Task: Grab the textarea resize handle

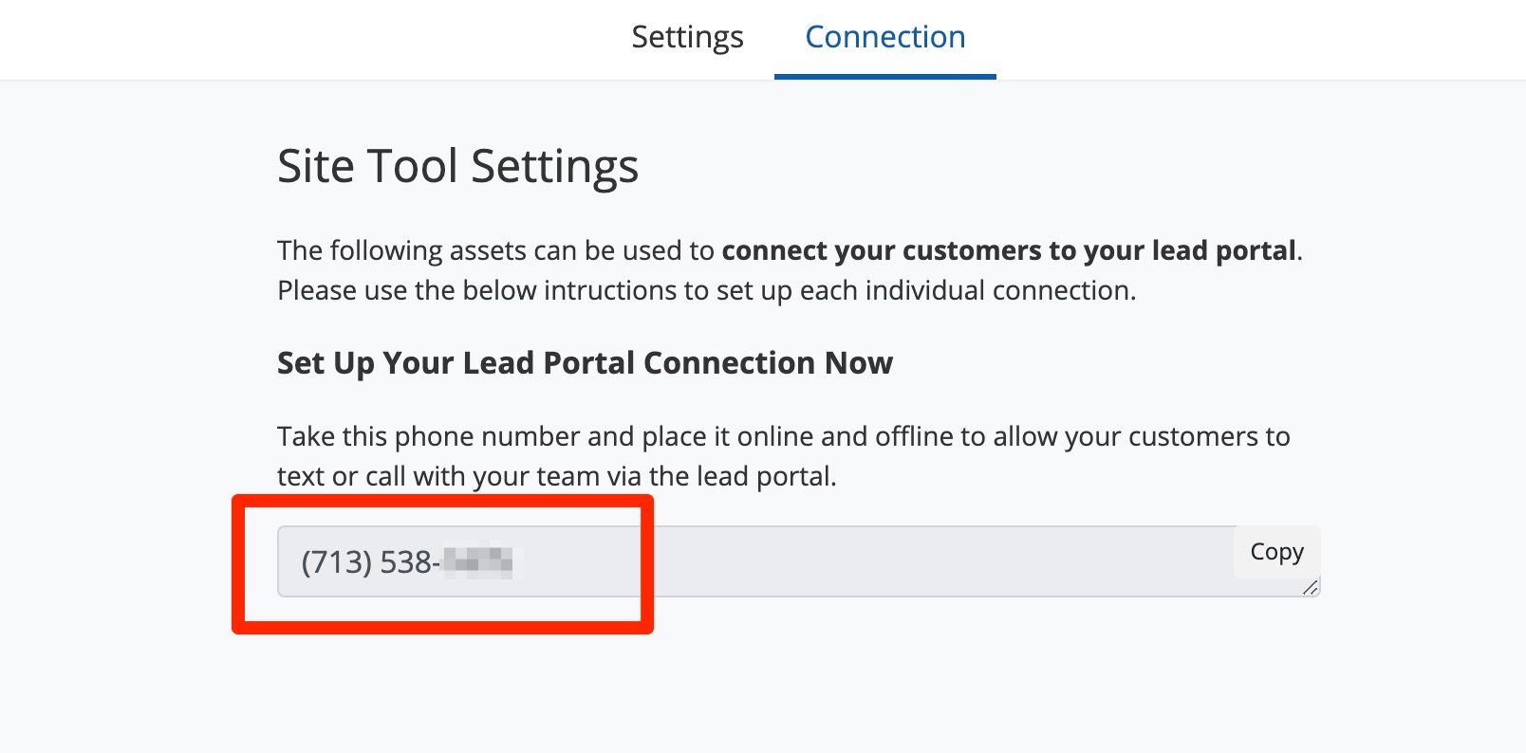Action: pos(1311,588)
